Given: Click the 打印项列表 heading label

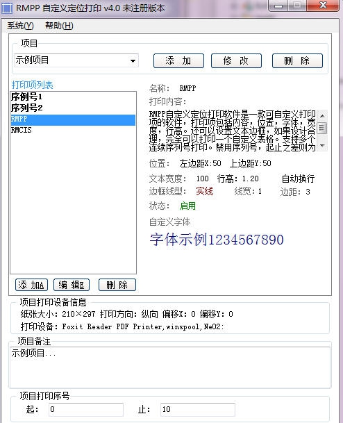Looking at the screenshot, I should pyautogui.click(x=33, y=85).
